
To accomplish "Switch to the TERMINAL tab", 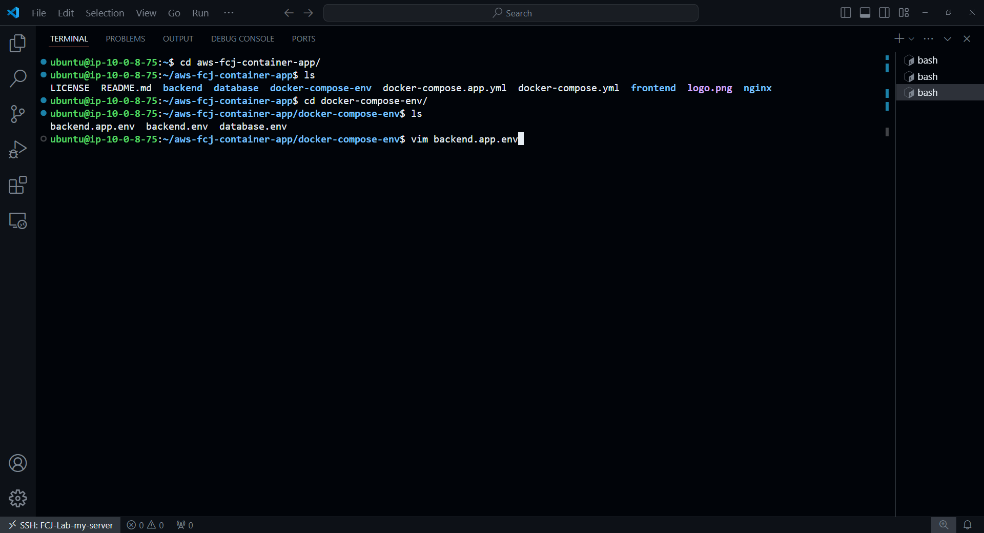I will coord(69,39).
